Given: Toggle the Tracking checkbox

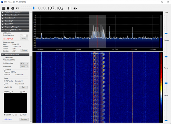Looking at the screenshot, I should pos(4,70).
